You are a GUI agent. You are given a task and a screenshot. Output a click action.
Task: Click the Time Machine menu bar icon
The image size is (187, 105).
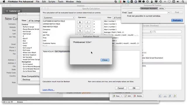[160, 1]
